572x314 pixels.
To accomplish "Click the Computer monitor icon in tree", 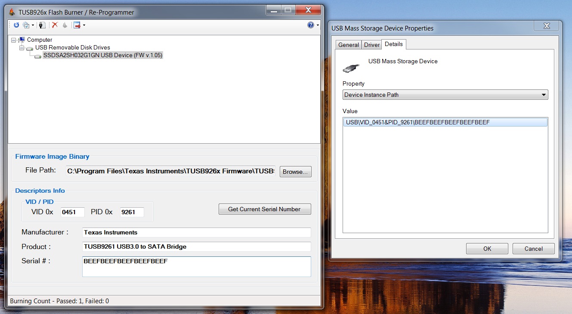I will click(x=22, y=40).
